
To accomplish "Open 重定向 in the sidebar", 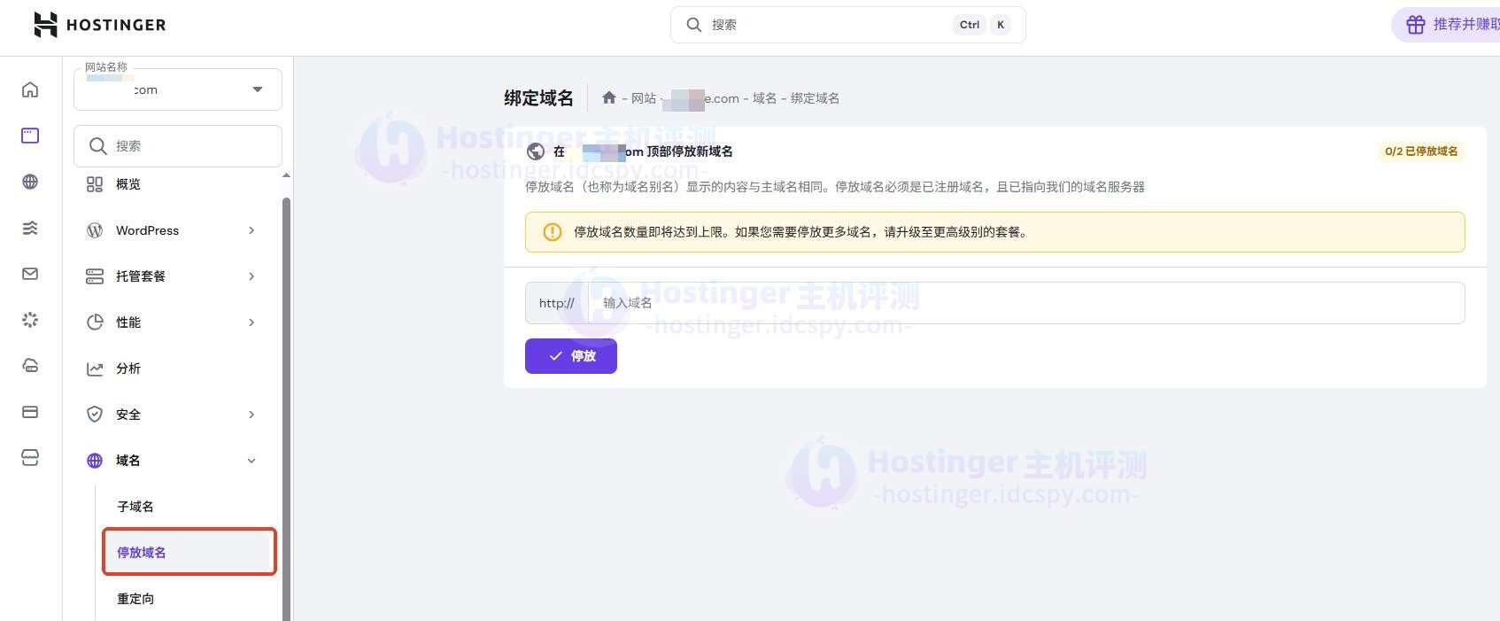I will [135, 599].
